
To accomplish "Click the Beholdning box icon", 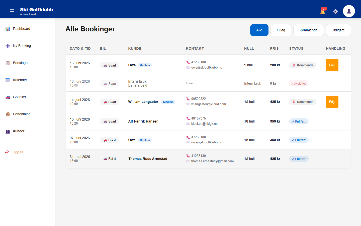I will point(8,114).
